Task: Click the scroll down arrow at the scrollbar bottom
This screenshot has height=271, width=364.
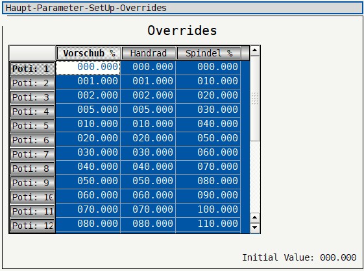Action: click(254, 228)
